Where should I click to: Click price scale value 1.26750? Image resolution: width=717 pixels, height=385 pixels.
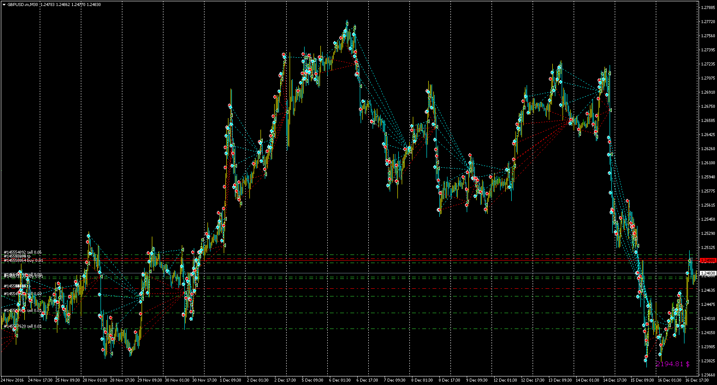coord(709,107)
